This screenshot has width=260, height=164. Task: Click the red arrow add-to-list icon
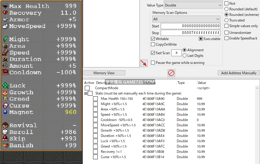[144, 63]
